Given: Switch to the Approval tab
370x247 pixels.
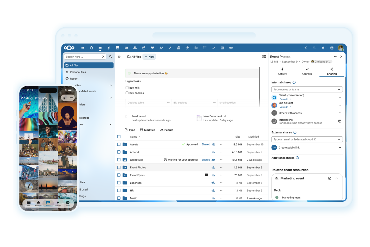Looking at the screenshot, I should coord(307,71).
